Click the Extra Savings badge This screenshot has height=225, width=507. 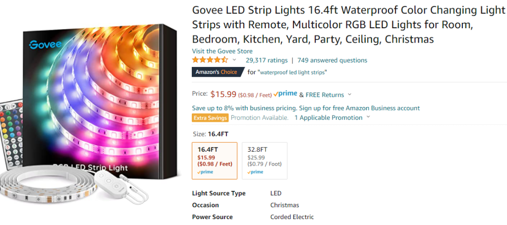(x=210, y=118)
